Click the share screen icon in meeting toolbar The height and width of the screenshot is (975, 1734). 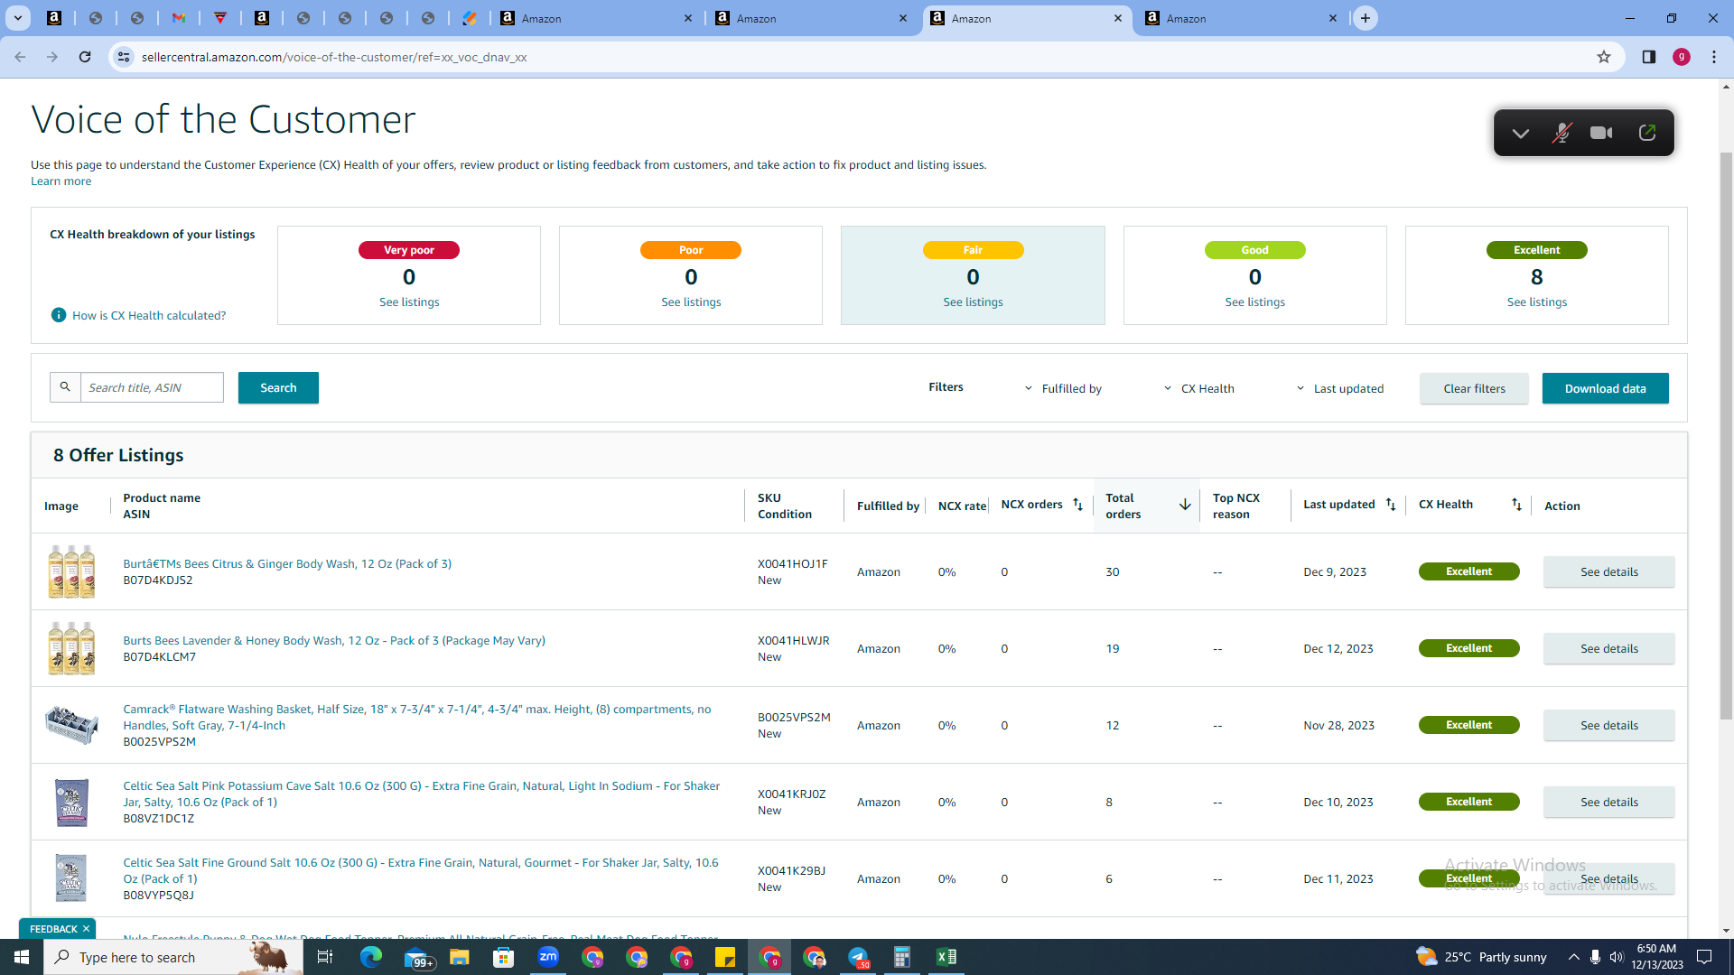1647,134
